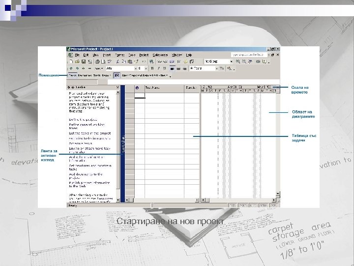Click the Show Subtasks plus icon
Viewport: 354px width, 266px height.
tap(83, 68)
